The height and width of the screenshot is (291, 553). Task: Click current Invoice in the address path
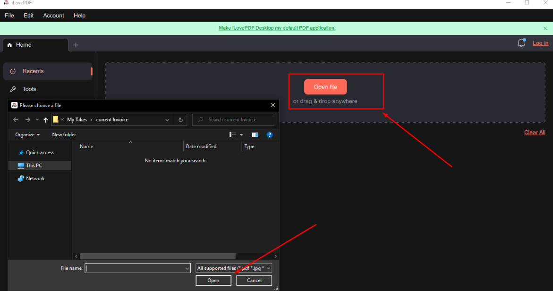[x=112, y=120]
